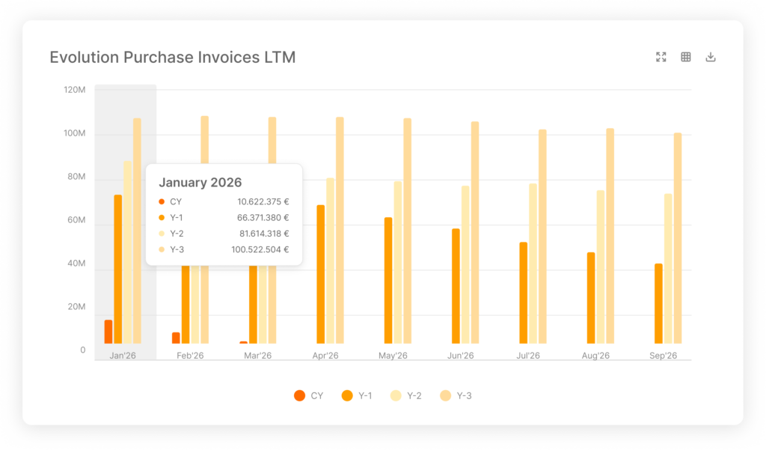Screen dimensions: 766x450
Task: Click the tooltip title January 2026
Action: pos(200,183)
